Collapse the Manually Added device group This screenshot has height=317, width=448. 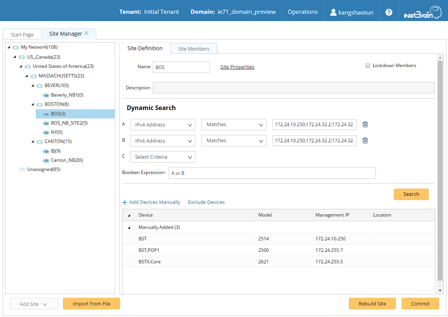tap(129, 227)
